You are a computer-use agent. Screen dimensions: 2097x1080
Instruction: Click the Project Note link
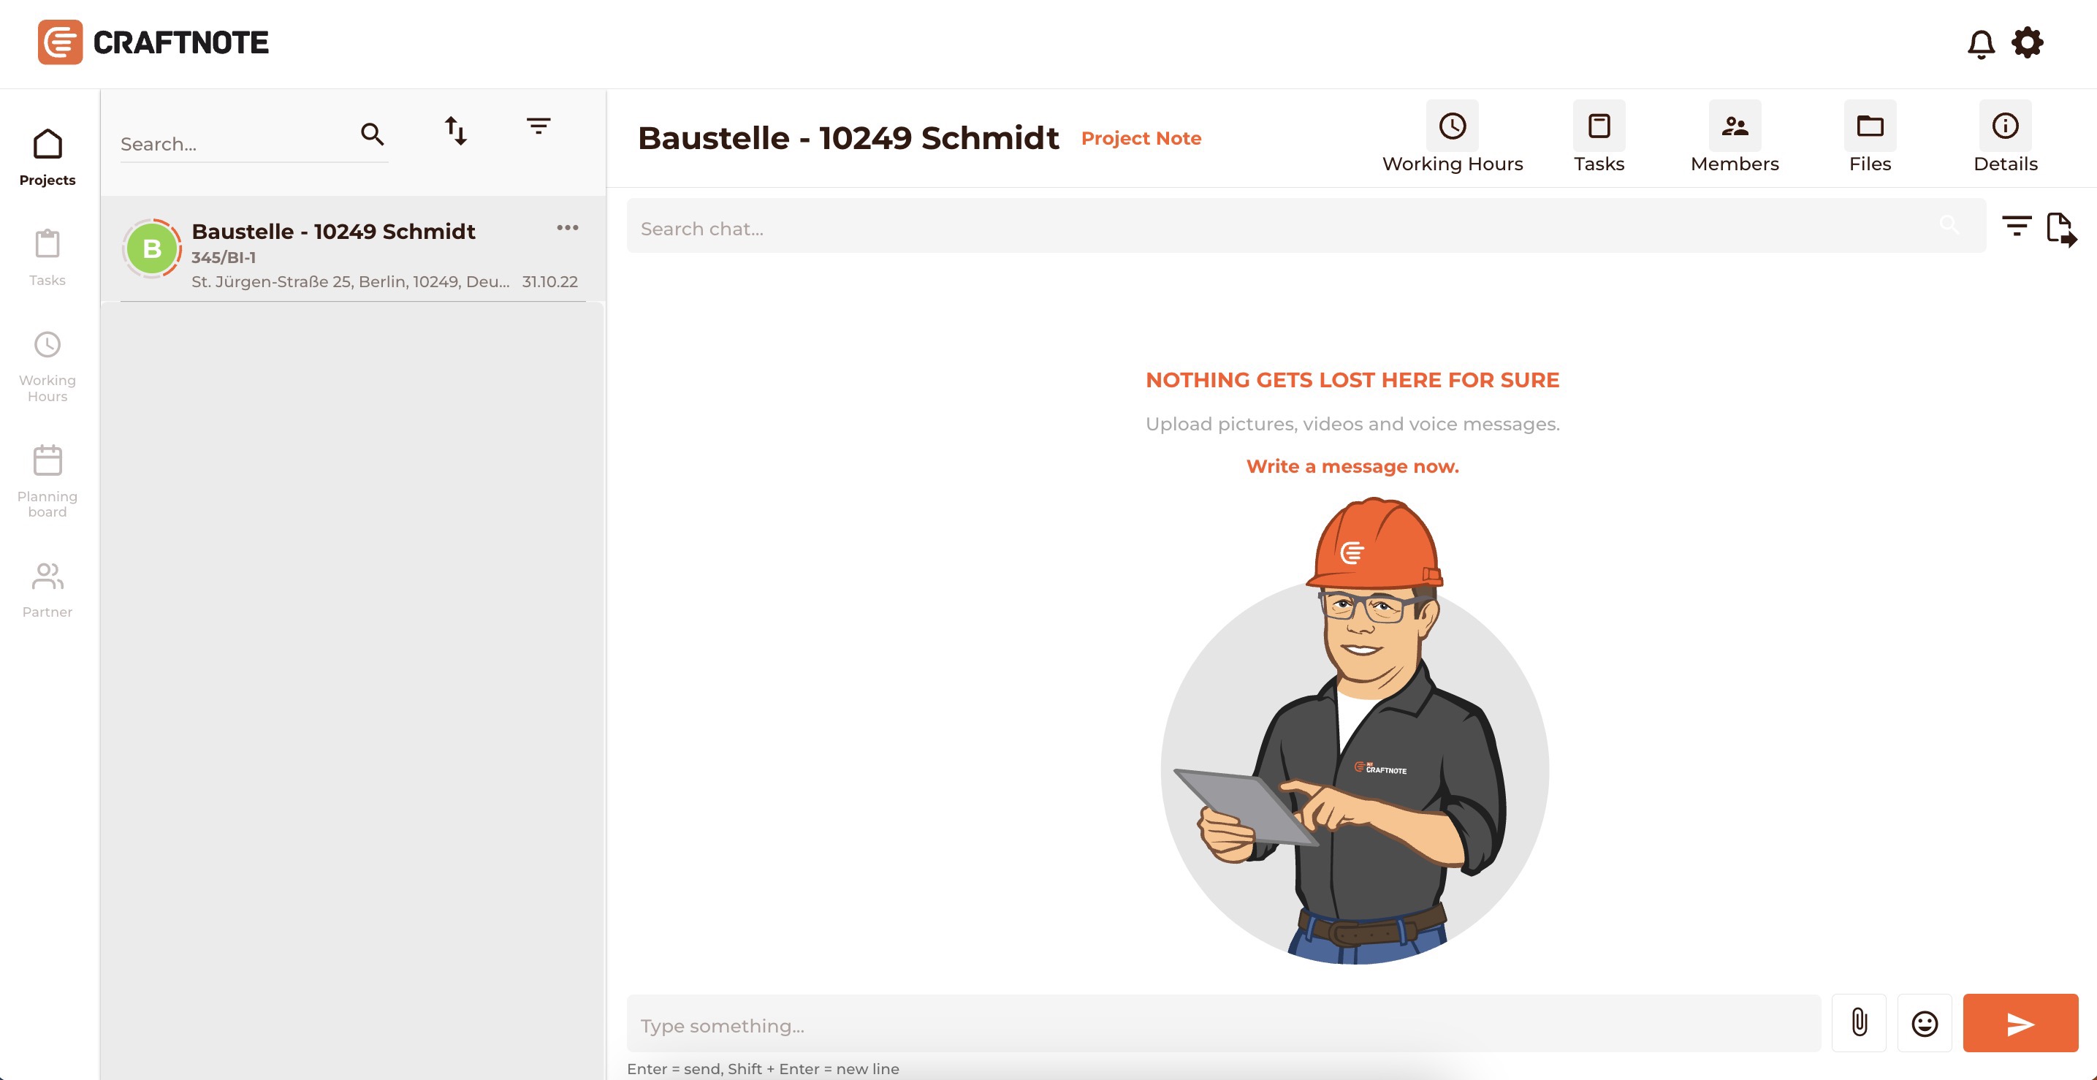click(x=1141, y=138)
